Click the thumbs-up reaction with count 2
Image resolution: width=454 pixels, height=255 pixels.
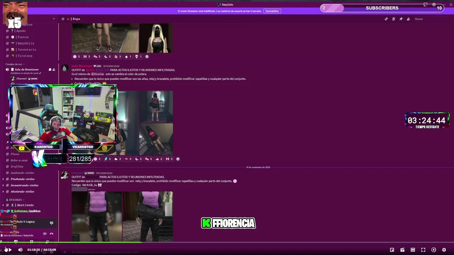click(159, 159)
